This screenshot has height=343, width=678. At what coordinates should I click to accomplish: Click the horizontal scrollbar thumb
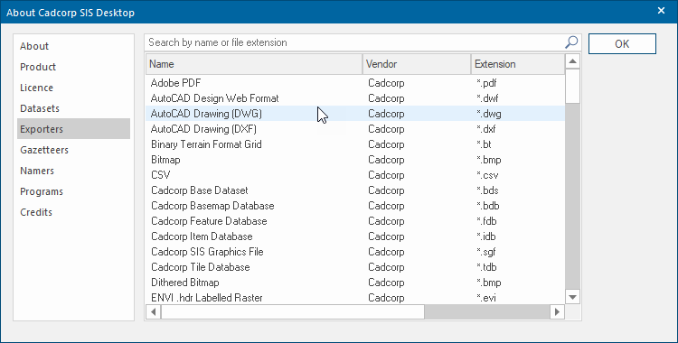293,311
